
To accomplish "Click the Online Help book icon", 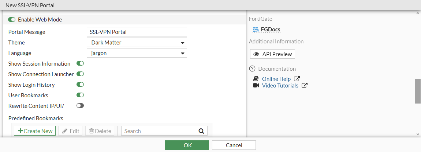I will click(256, 79).
